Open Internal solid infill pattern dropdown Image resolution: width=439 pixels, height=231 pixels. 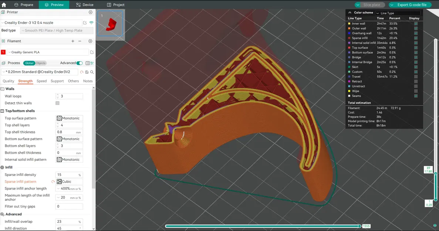click(x=69, y=160)
